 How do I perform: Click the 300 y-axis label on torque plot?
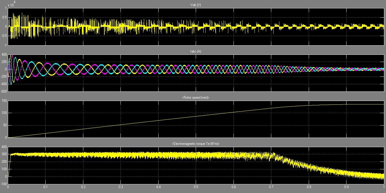4,154
